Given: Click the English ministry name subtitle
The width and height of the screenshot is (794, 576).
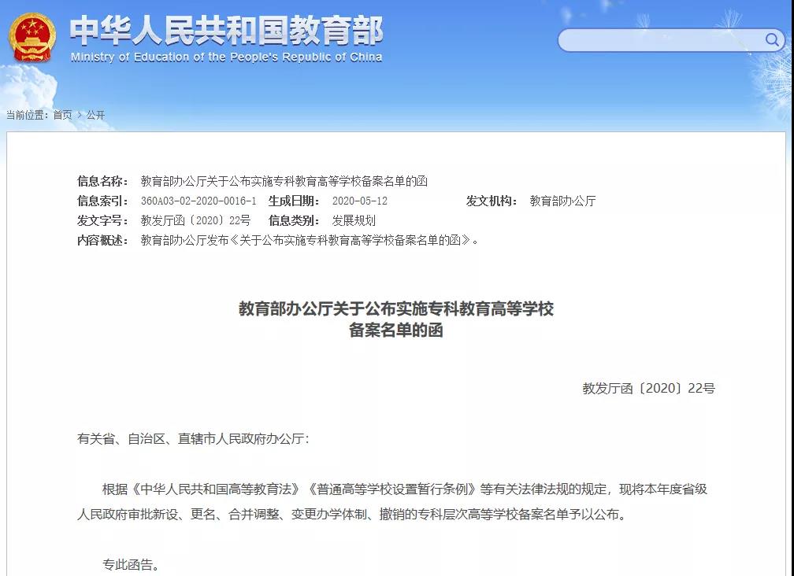Looking at the screenshot, I should tap(224, 57).
